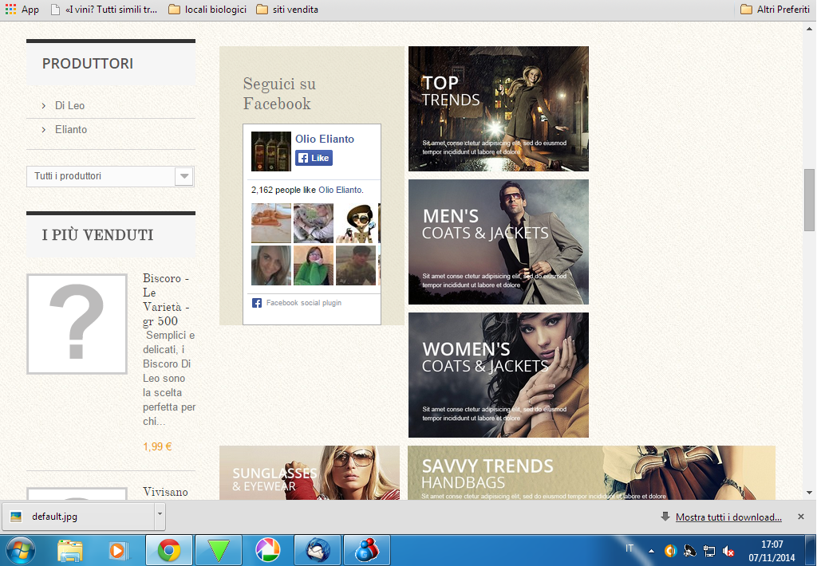Open the Biscoro - Le Varietà product title
Image resolution: width=817 pixels, height=566 pixels.
tap(166, 300)
